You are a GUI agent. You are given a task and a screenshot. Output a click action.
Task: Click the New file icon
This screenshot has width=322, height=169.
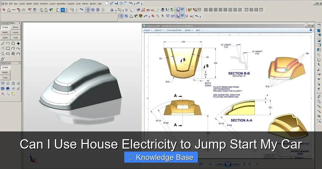point(107,3)
